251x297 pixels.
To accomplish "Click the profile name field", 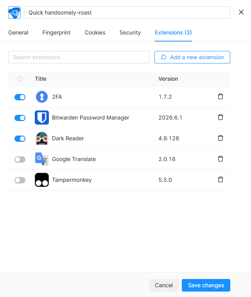I will (x=127, y=13).
